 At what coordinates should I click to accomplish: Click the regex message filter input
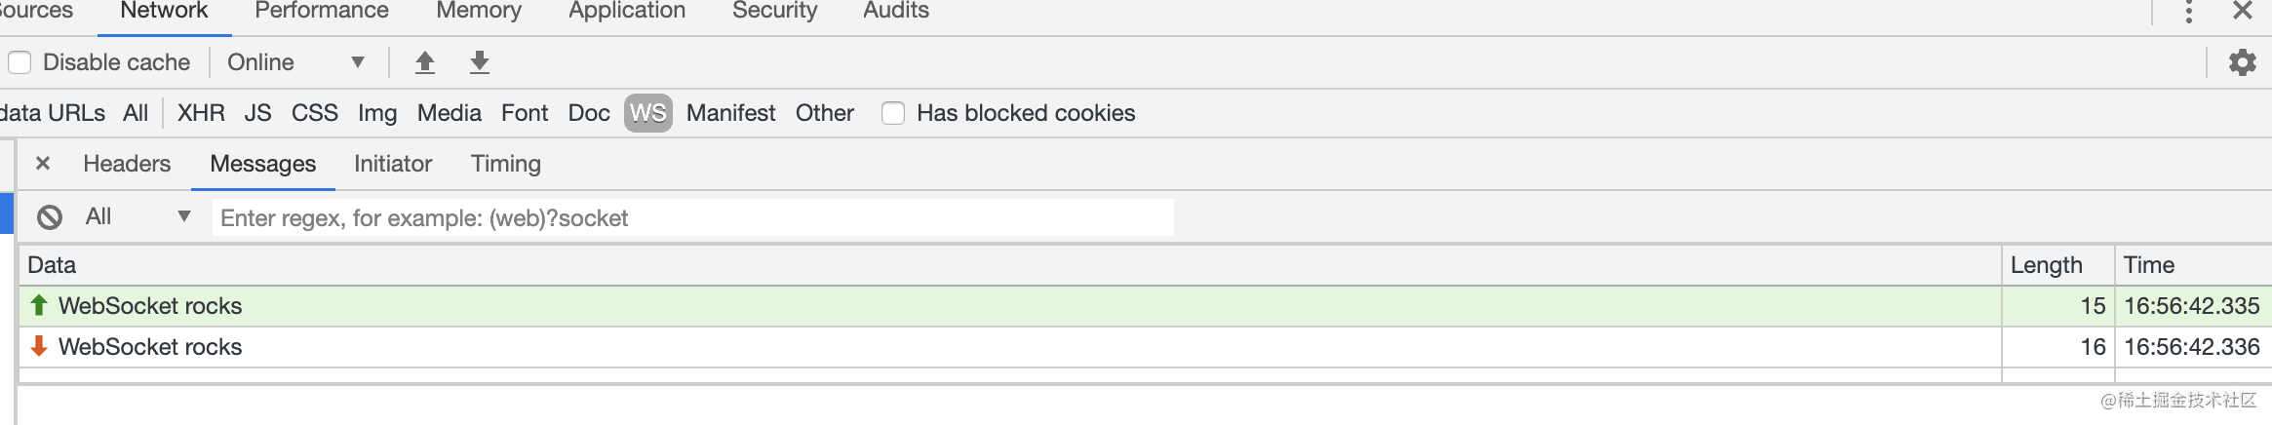(692, 217)
